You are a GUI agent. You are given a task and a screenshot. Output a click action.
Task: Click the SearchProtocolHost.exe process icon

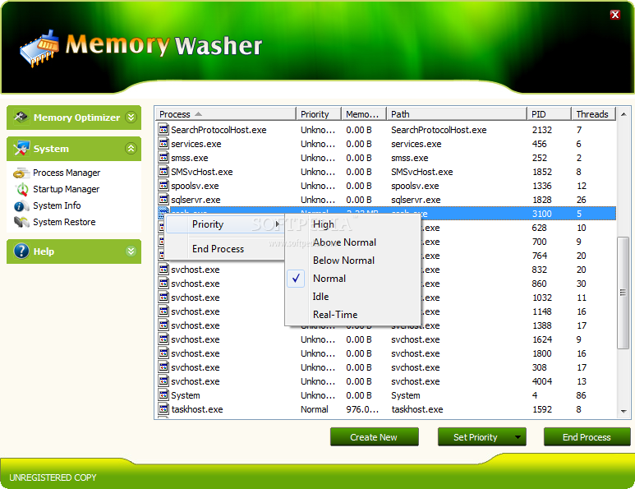coord(163,130)
